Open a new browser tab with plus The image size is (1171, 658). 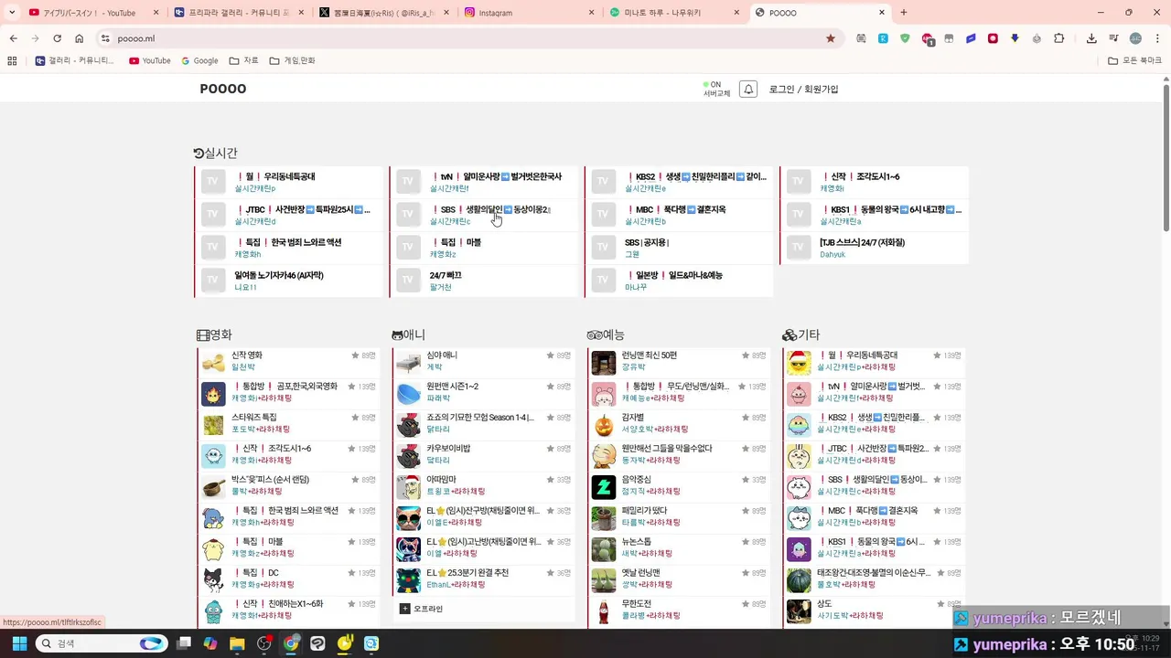tap(904, 13)
